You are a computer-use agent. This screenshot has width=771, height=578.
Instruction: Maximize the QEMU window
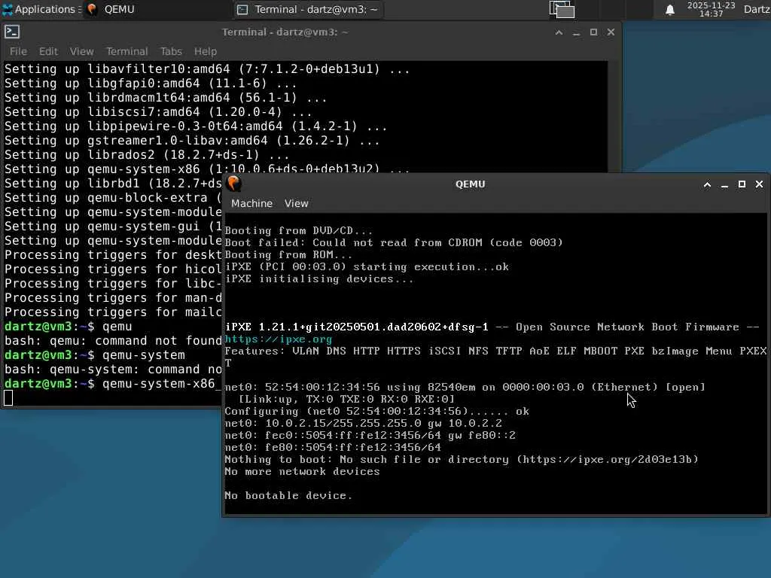click(742, 184)
